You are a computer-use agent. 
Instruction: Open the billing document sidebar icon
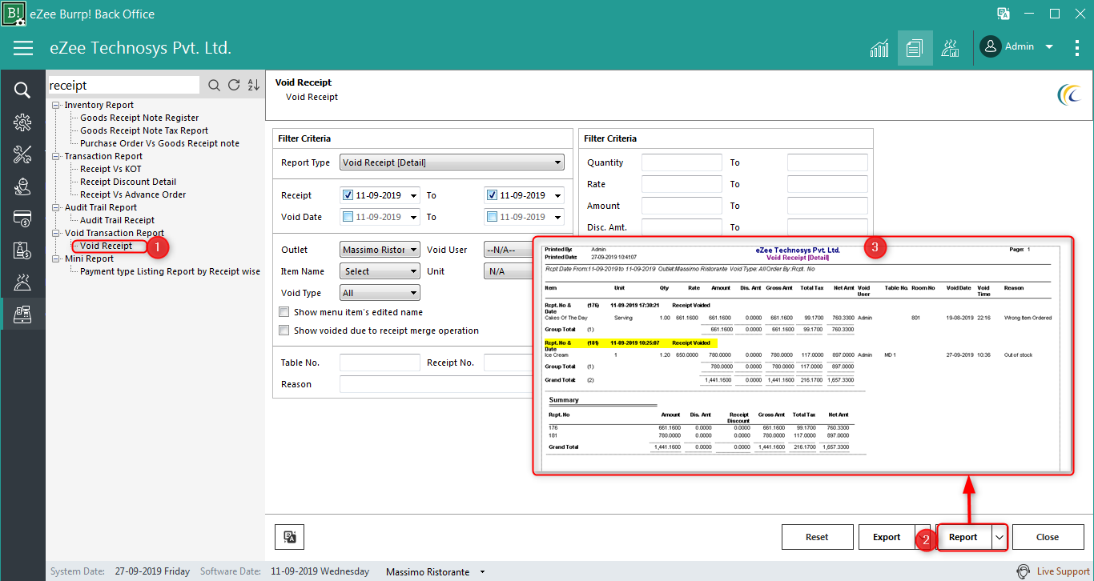pos(22,250)
